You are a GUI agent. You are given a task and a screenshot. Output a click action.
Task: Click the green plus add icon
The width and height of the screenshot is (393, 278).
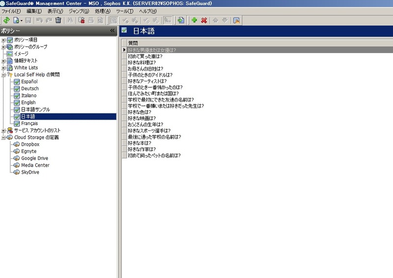(195, 20)
